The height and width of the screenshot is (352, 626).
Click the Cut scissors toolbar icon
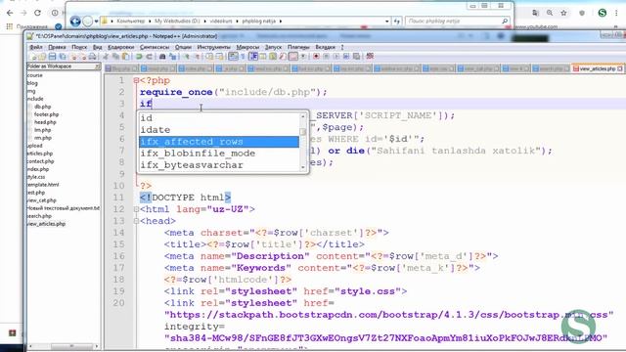pyautogui.click(x=105, y=57)
